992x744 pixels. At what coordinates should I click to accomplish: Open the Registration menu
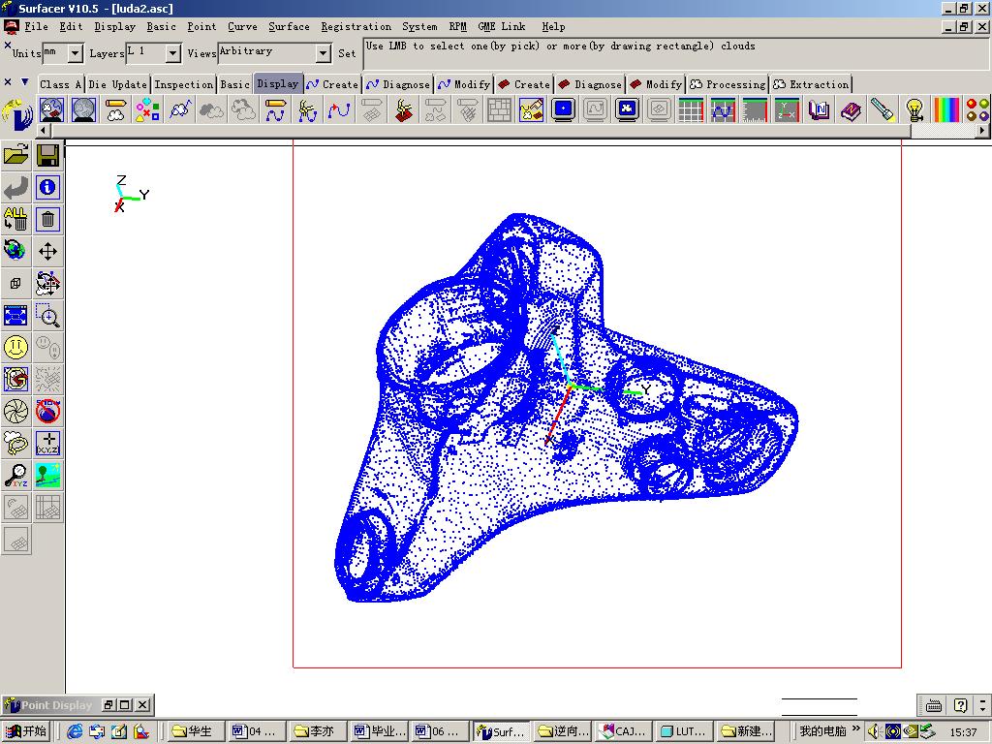(356, 26)
